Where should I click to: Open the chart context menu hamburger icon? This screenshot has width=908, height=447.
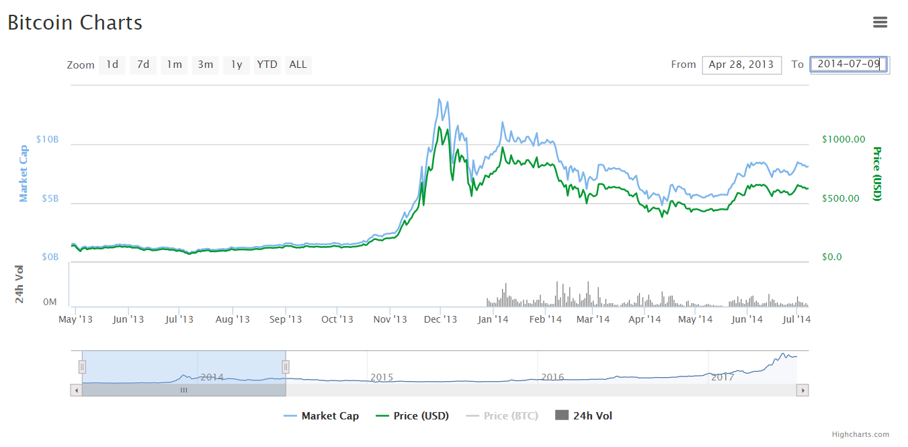pyautogui.click(x=880, y=22)
